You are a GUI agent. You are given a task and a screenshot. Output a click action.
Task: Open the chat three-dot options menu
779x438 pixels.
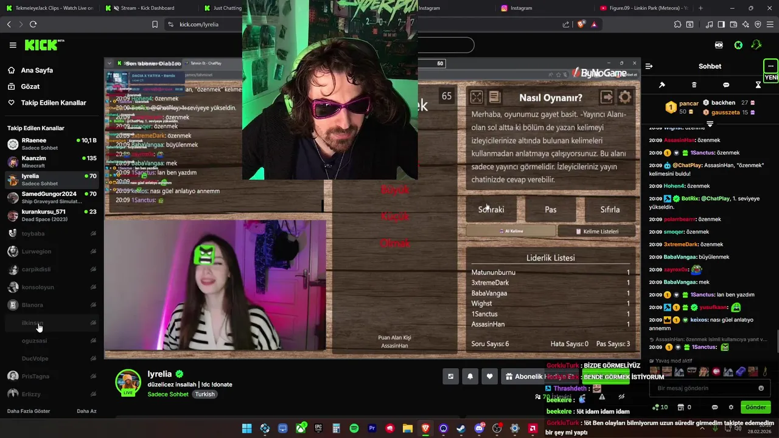tap(770, 66)
